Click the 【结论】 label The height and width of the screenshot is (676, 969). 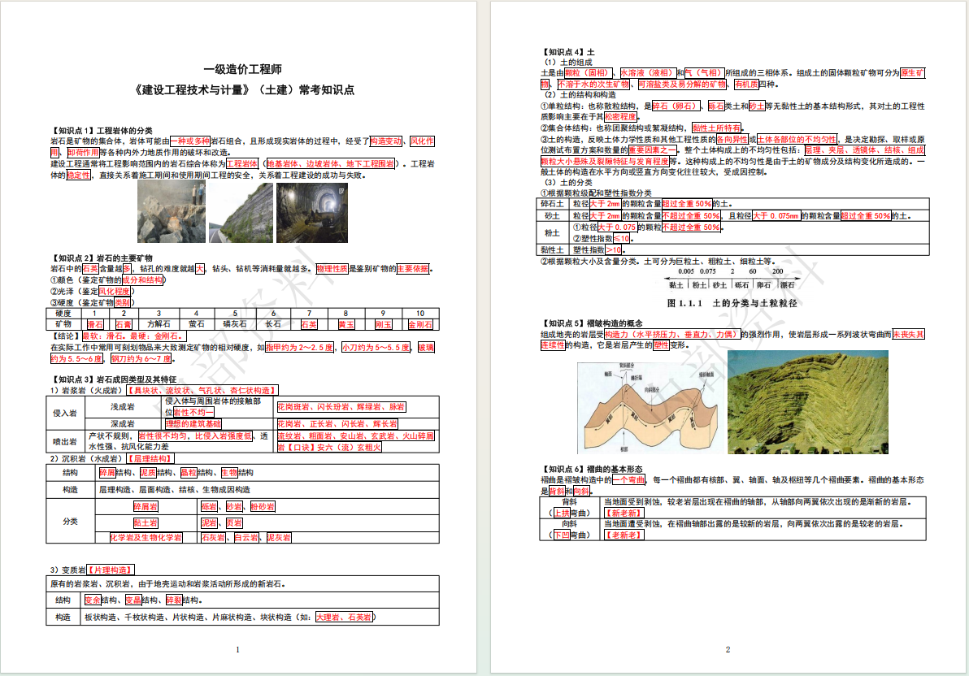(x=66, y=336)
